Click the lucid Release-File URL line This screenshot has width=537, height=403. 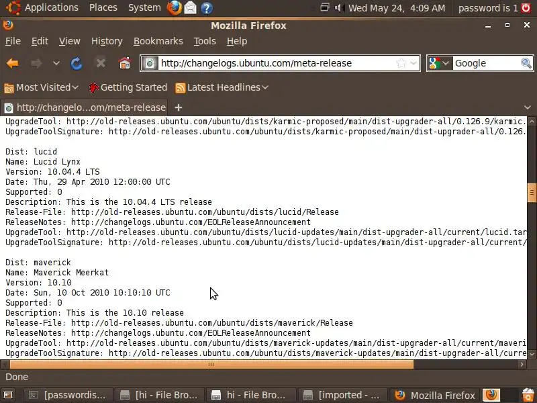coord(172,212)
